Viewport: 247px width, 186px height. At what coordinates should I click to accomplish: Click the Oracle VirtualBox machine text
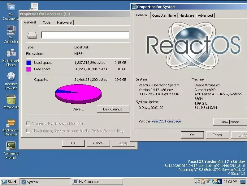207,85
